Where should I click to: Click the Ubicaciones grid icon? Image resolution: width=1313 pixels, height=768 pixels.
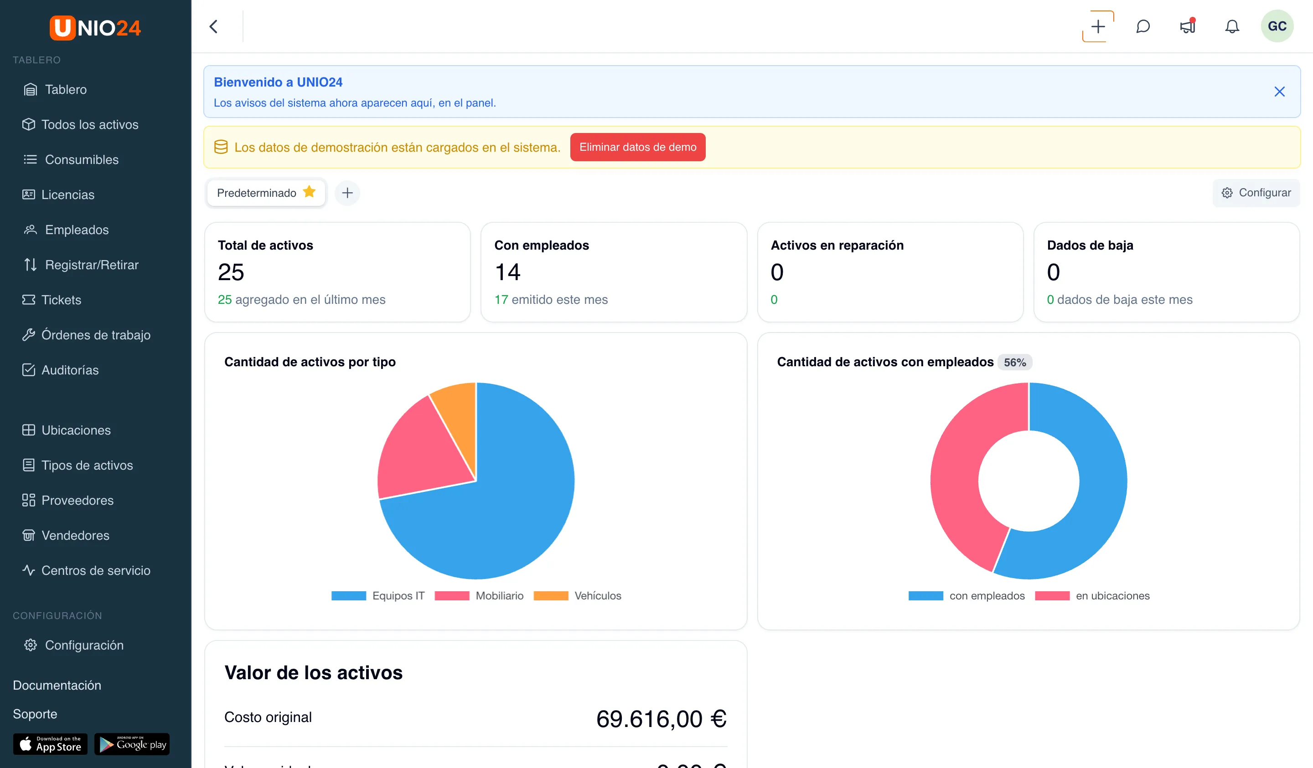(x=29, y=430)
